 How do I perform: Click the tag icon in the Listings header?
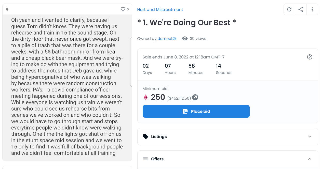(145, 136)
